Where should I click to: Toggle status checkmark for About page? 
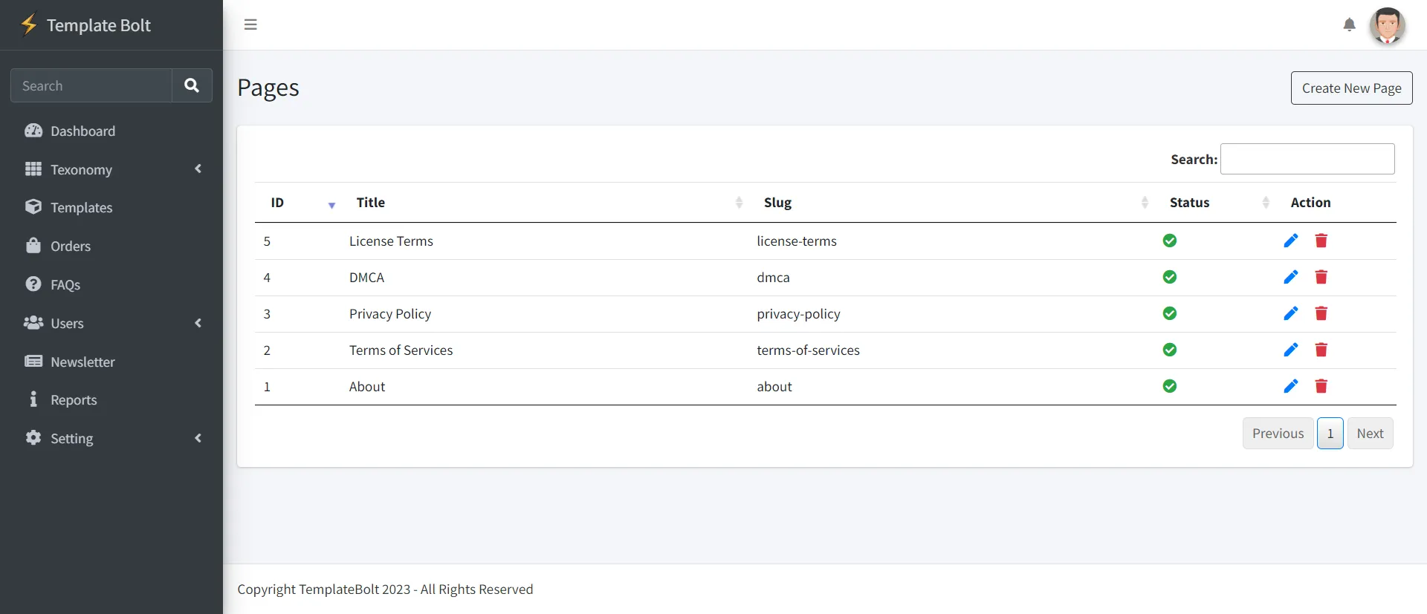pos(1169,386)
